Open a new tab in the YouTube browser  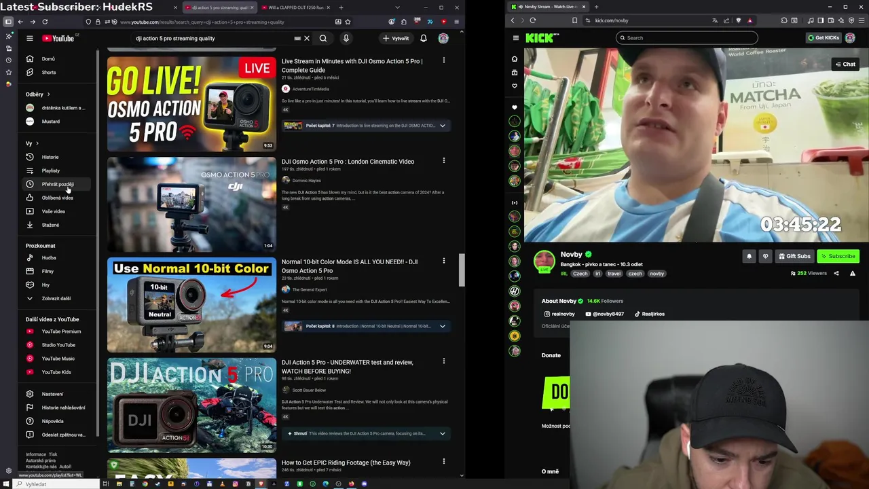click(341, 7)
